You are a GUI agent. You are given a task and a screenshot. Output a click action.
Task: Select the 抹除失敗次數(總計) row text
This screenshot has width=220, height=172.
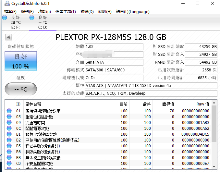coord(43,152)
